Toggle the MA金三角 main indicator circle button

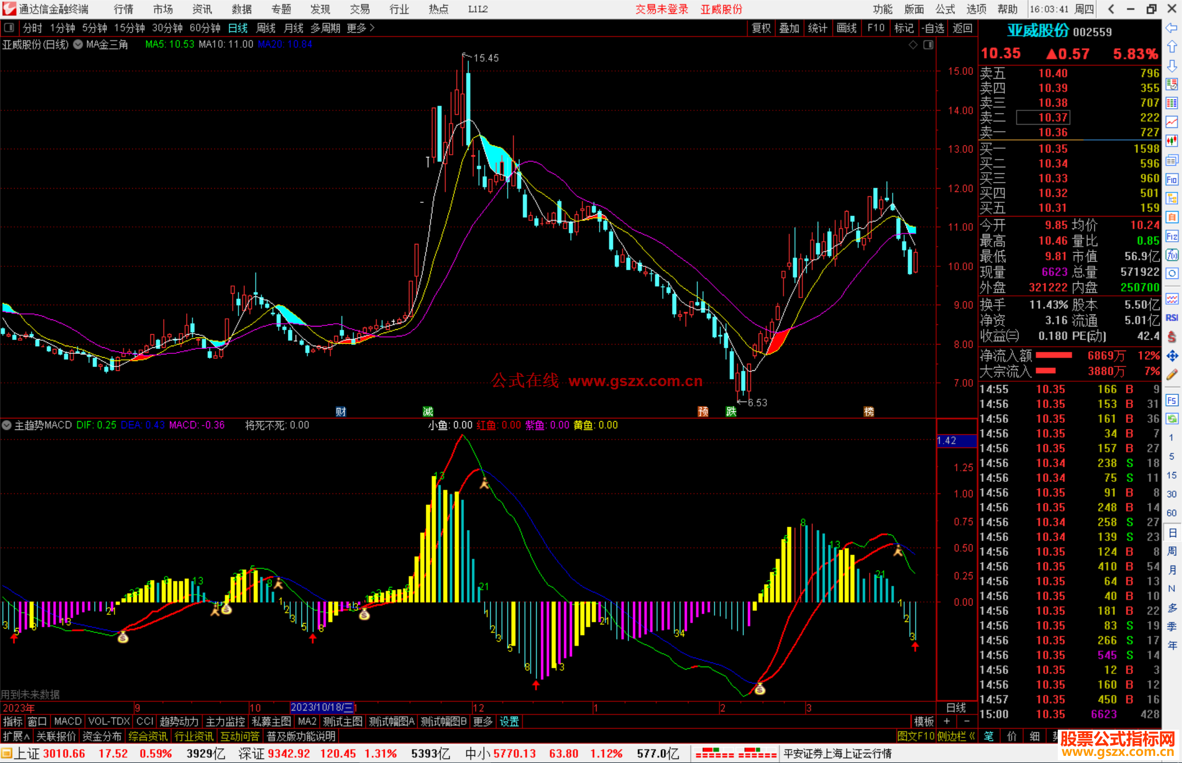coord(78,44)
